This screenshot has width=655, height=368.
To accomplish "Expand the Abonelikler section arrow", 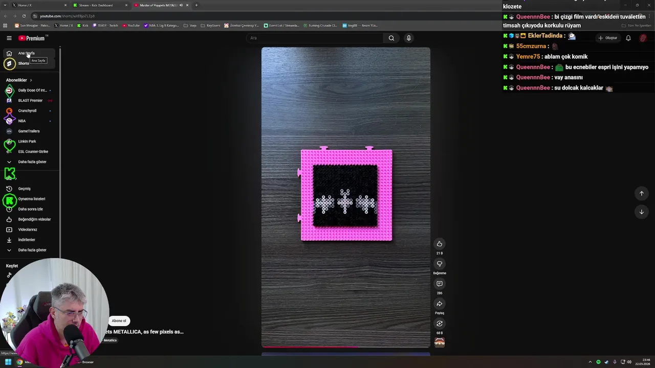I will [31, 80].
